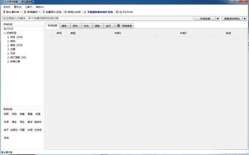This screenshot has height=155, width=249.
Task: Click the 落实 common tag
Action: pos(14,122)
